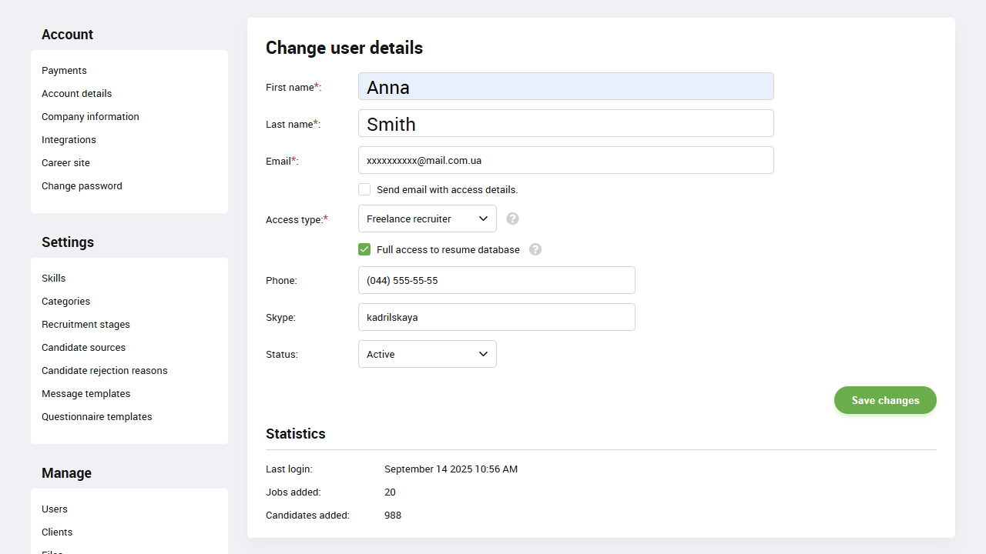Enable Send email with access details checkbox
This screenshot has height=554, width=986.
click(x=364, y=189)
